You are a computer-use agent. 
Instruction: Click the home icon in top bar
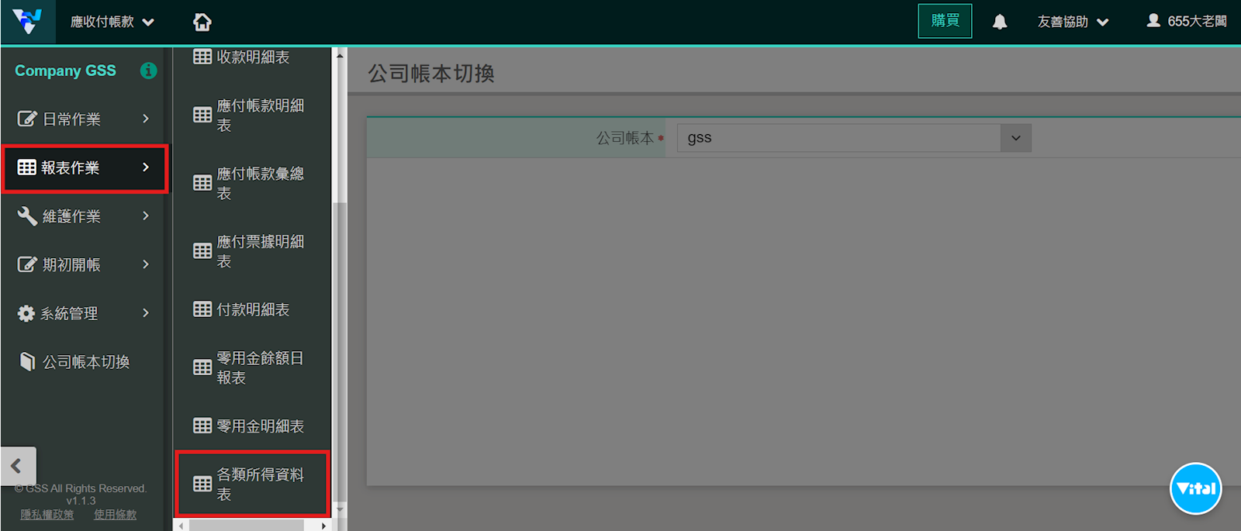pos(202,22)
